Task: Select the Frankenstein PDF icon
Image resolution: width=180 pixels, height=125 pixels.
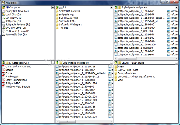Action: 3,77
